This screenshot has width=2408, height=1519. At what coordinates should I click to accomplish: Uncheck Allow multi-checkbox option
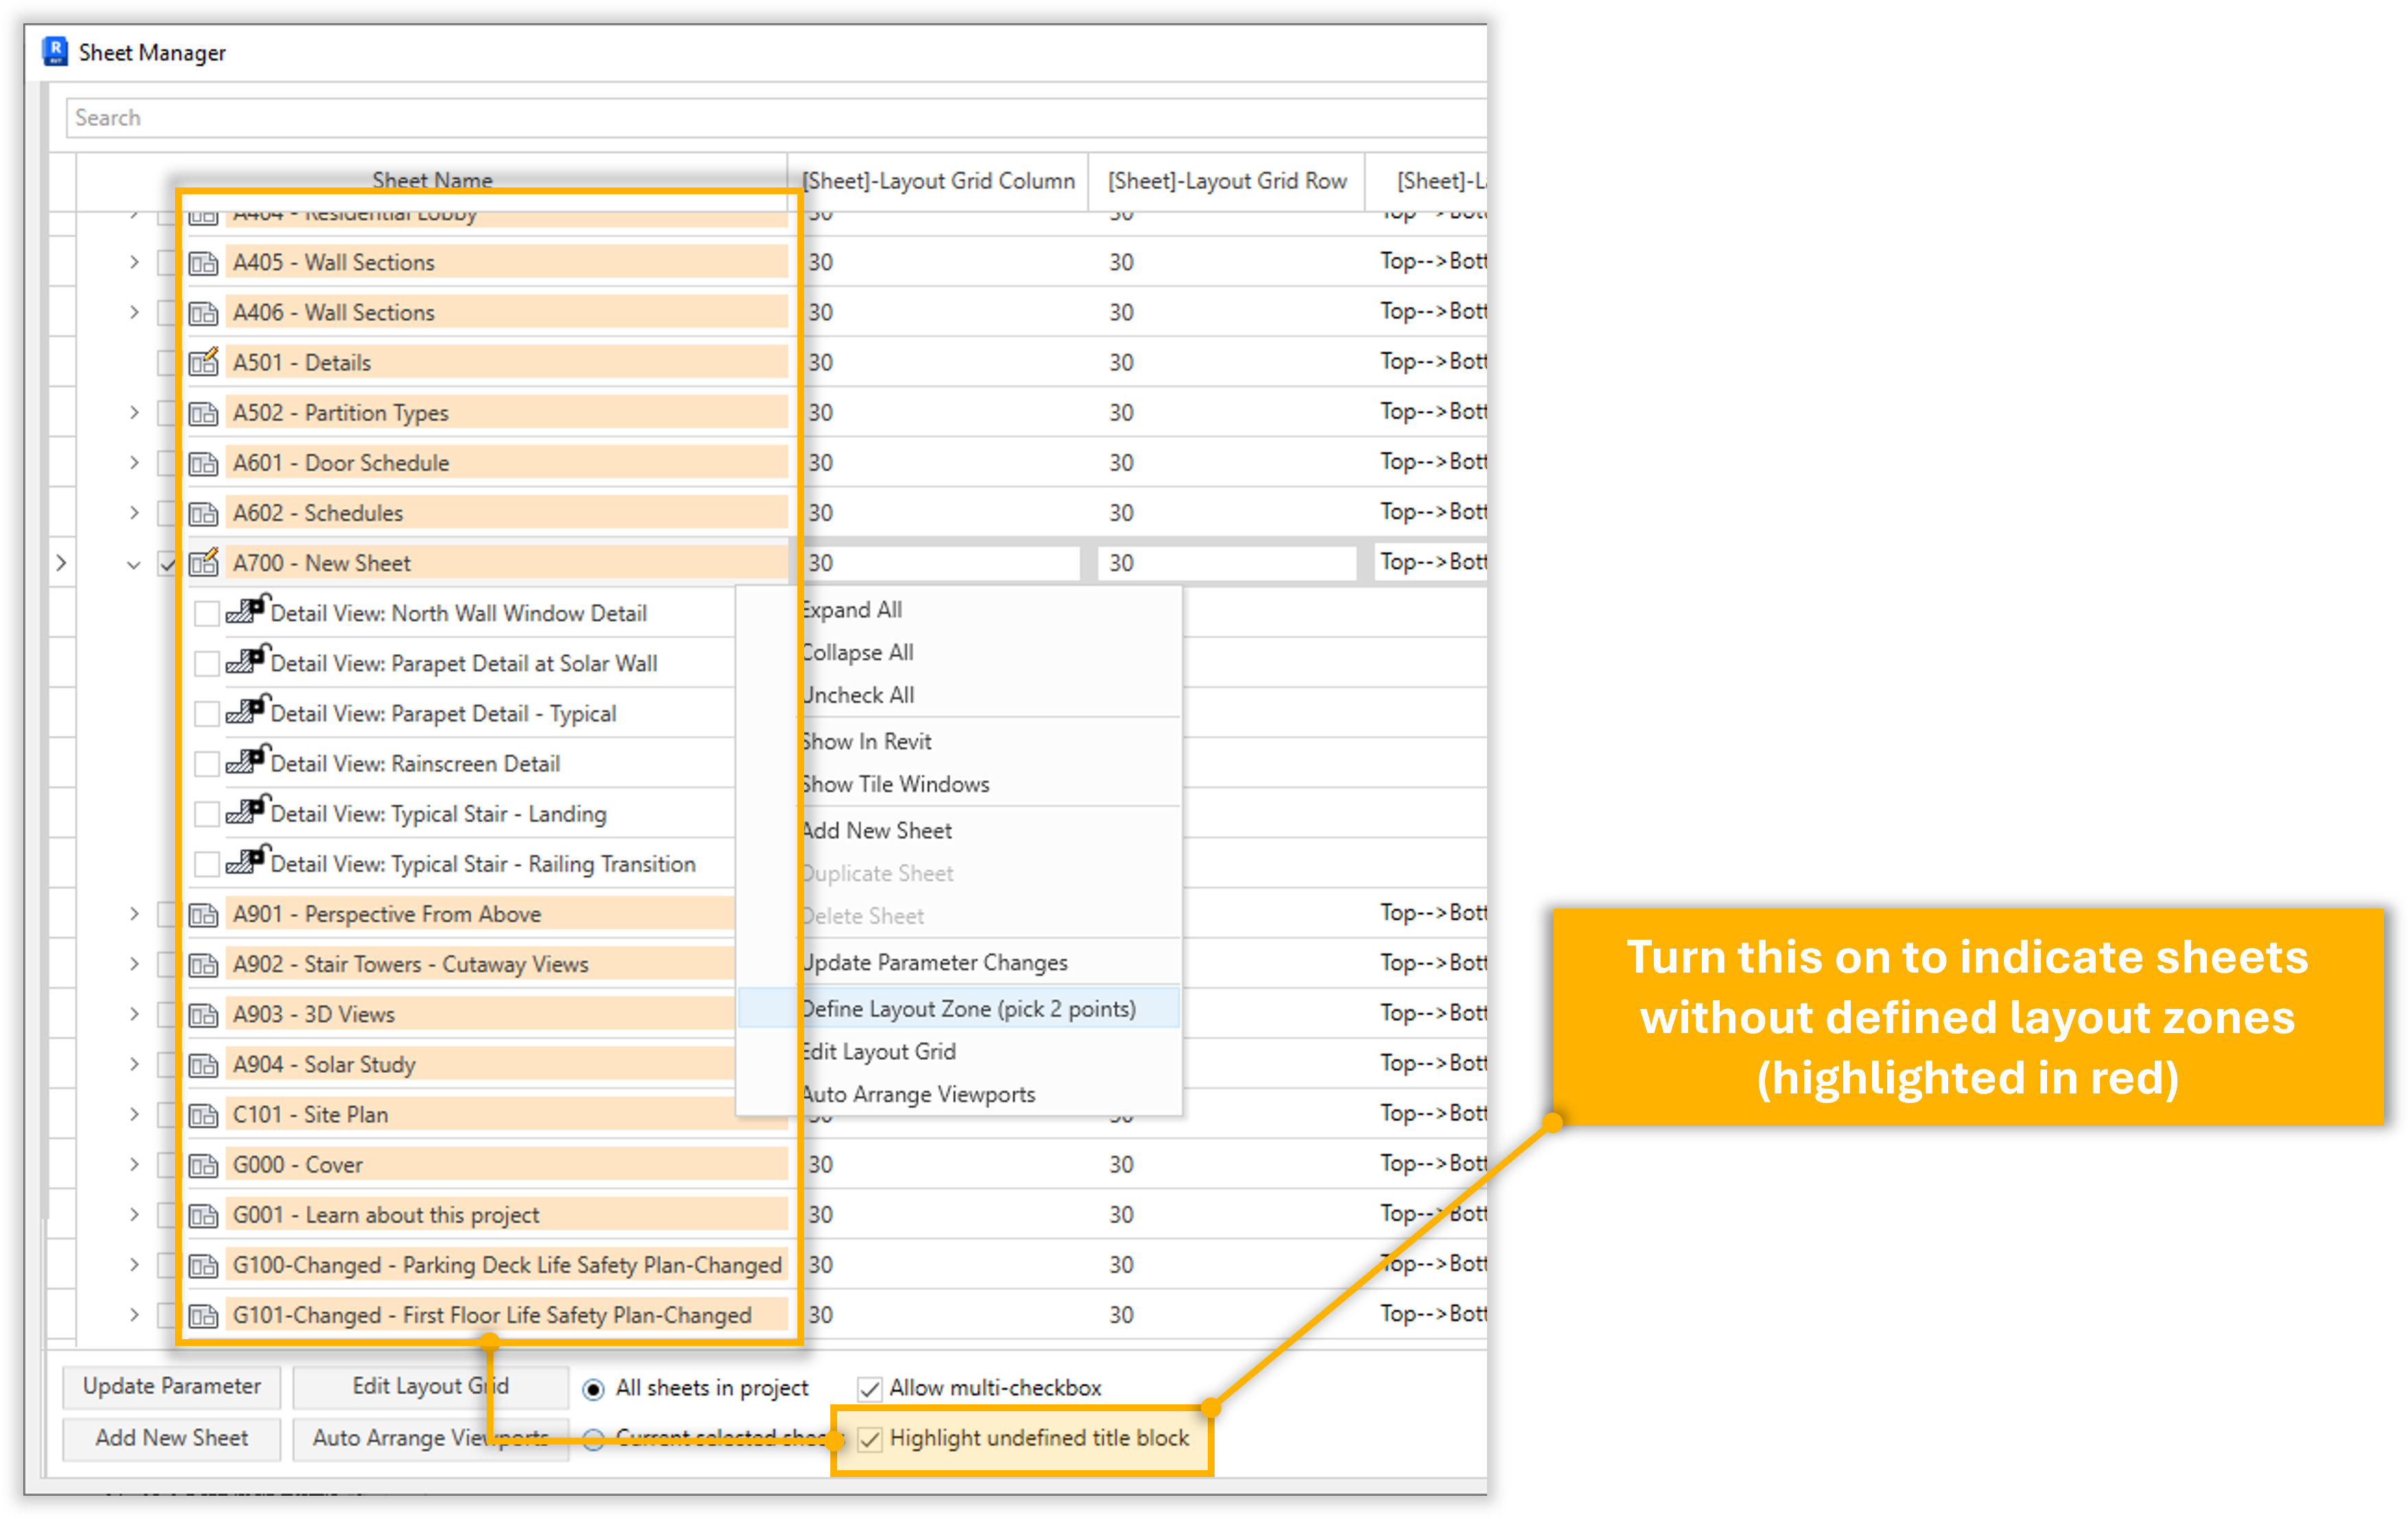[x=870, y=1389]
